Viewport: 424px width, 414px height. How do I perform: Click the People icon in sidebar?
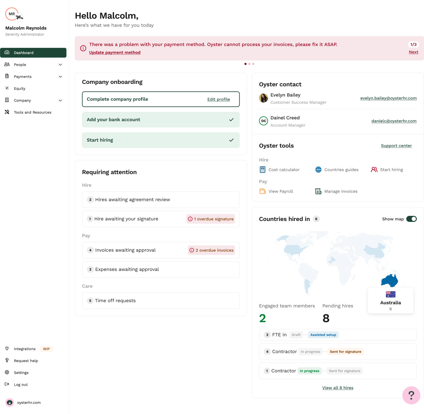coord(7,64)
